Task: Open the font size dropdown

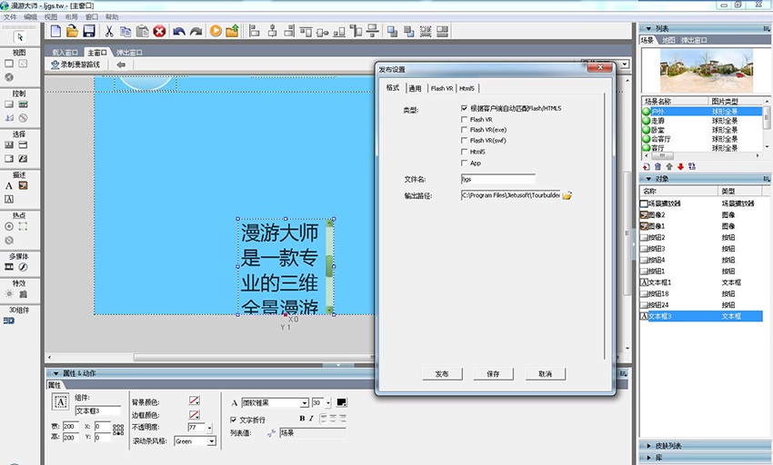Action: pyautogui.click(x=327, y=403)
